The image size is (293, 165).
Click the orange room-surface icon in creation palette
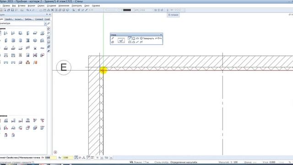click(x=35, y=62)
